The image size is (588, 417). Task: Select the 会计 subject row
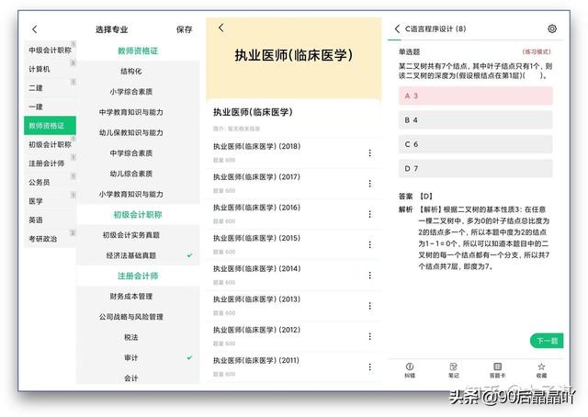coord(138,377)
